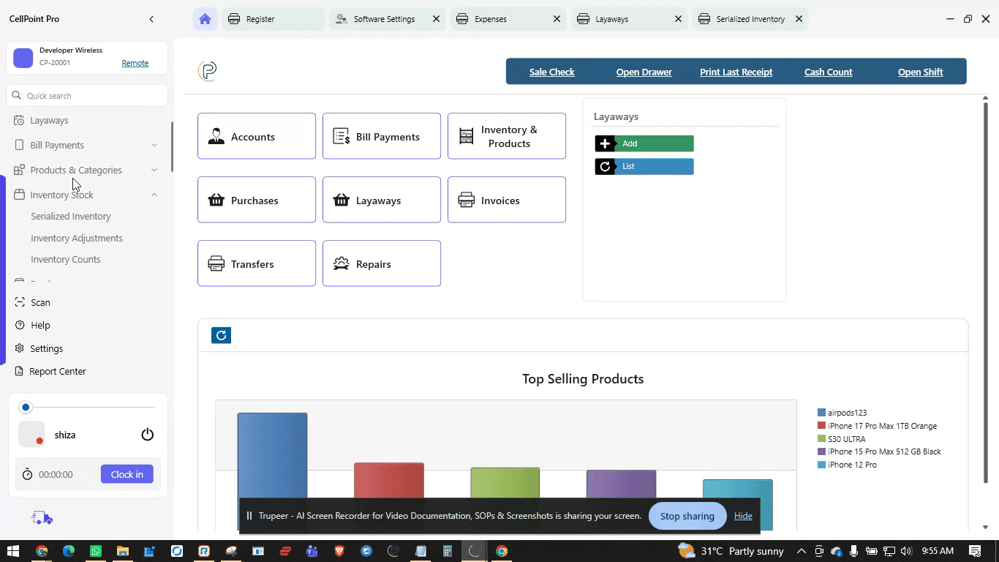Screen dimensions: 999x562
Task: Click Print Last Receipt
Action: [x=736, y=72]
